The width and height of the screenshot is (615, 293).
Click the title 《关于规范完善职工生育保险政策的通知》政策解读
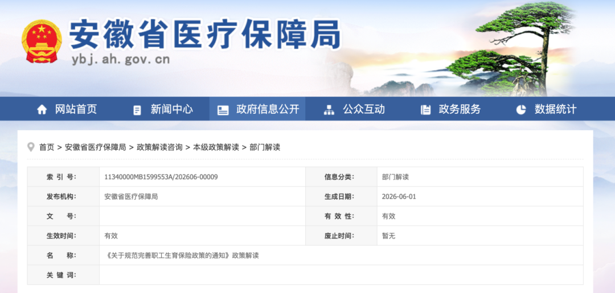click(182, 255)
